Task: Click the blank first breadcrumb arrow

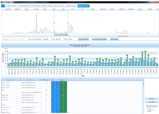Action: [x=3, y=6]
